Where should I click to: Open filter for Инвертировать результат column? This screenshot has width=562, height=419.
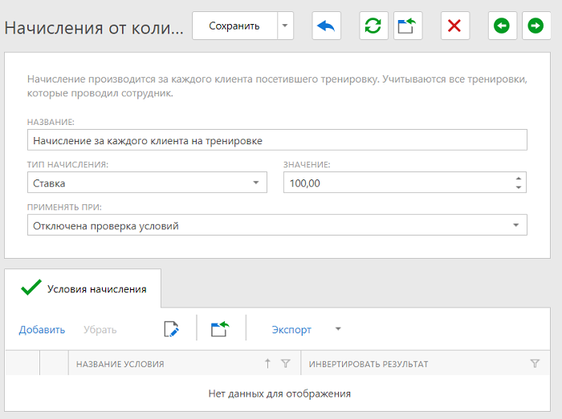pos(535,364)
